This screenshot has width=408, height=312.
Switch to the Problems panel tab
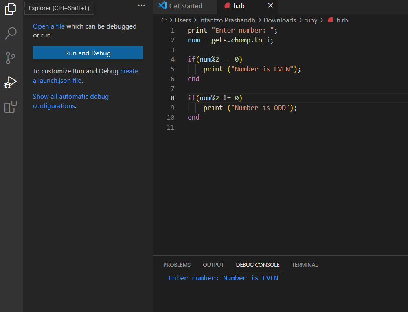pos(177,265)
